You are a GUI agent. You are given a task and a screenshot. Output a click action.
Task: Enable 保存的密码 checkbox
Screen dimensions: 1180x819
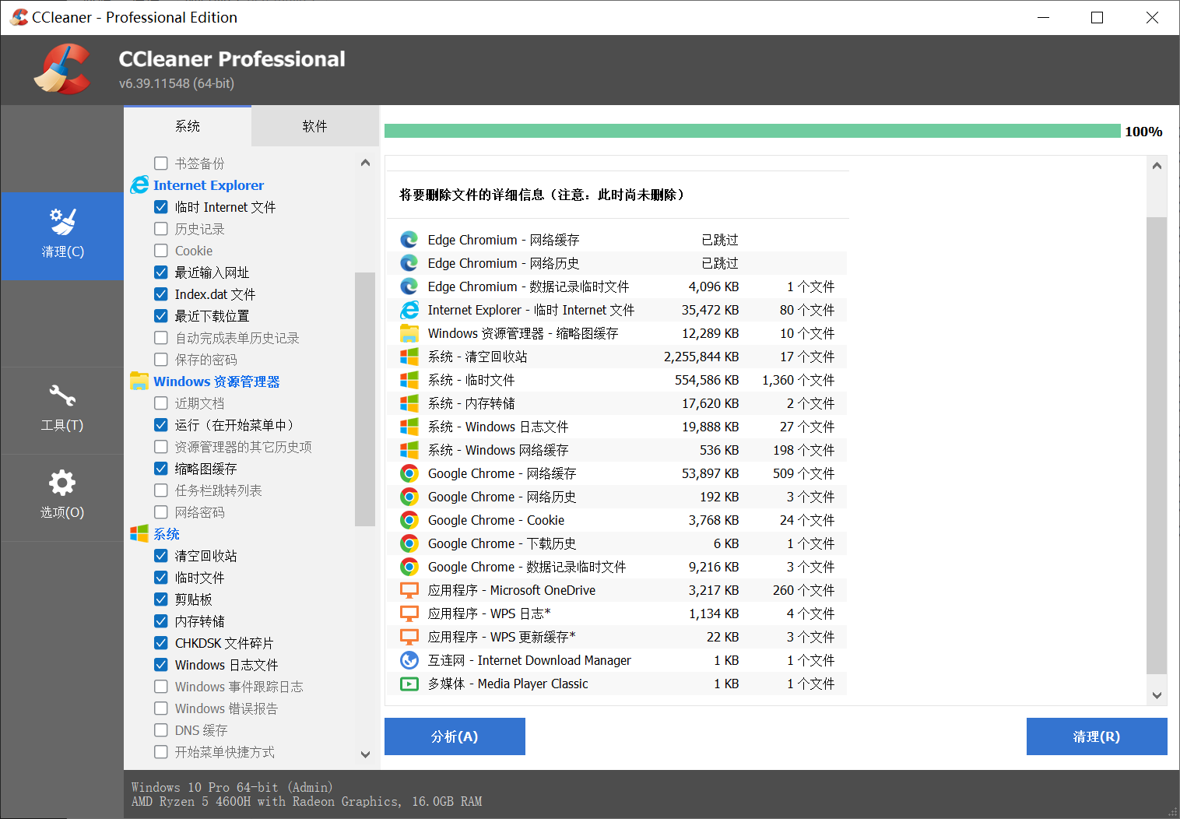161,360
